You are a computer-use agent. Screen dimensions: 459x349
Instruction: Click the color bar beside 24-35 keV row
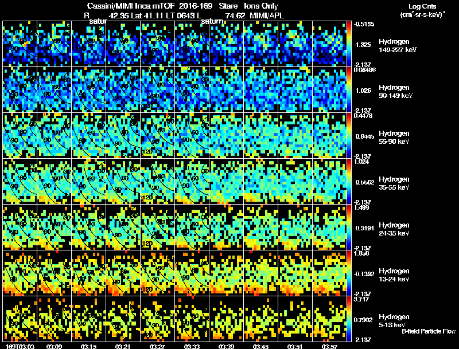349,227
